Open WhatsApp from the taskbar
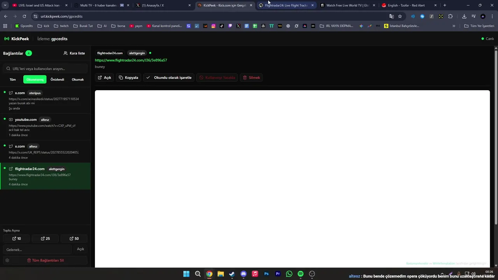Image resolution: width=498 pixels, height=280 pixels. click(x=289, y=274)
